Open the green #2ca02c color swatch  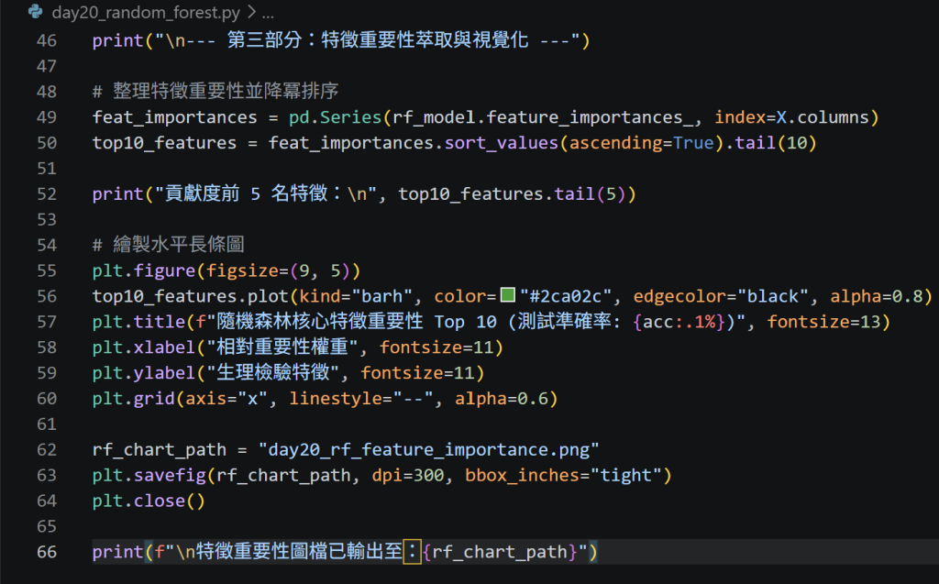[508, 294]
